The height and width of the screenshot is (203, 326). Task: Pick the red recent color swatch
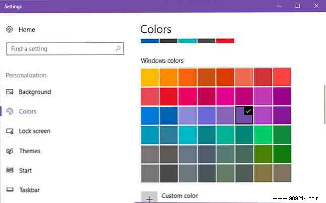tap(225, 41)
